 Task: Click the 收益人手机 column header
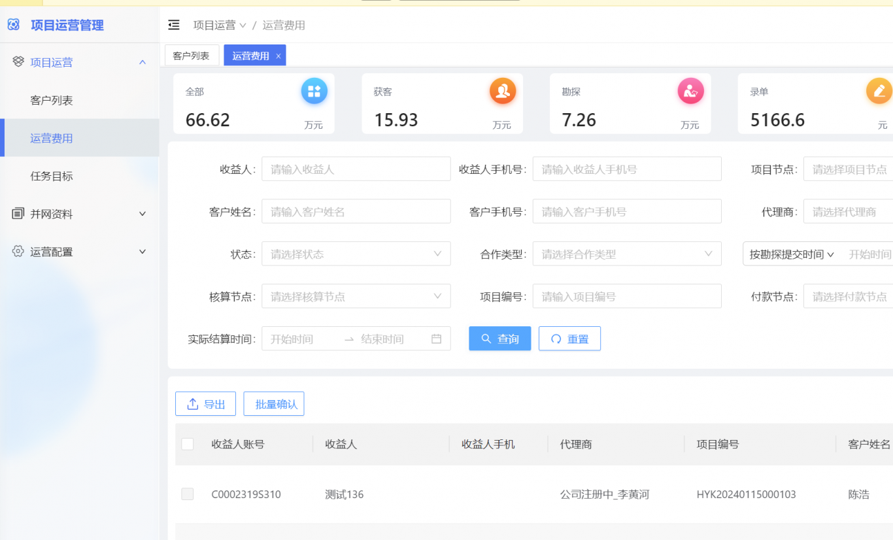tap(488, 444)
